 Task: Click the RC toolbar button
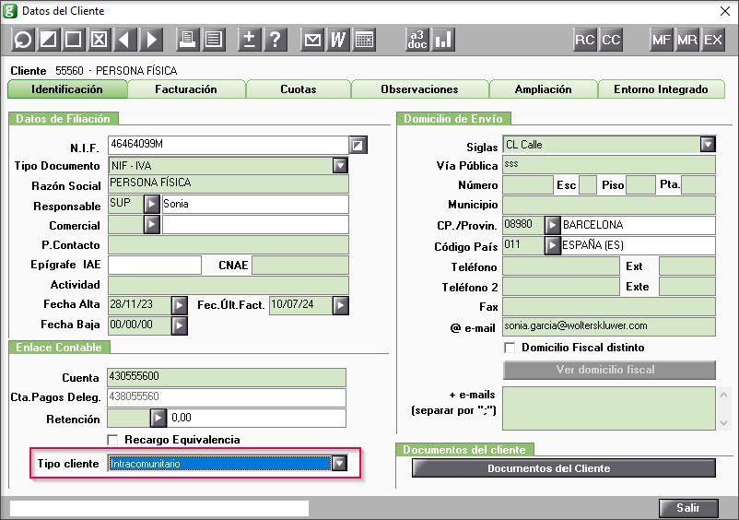[585, 39]
